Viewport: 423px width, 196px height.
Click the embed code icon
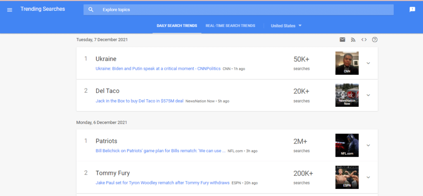coord(364,40)
